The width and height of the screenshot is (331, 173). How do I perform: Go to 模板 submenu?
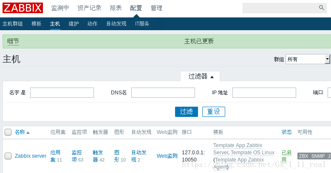[x=36, y=24]
